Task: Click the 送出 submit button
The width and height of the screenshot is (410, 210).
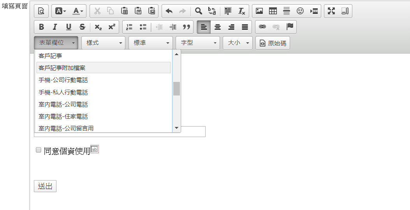Action: [45, 186]
